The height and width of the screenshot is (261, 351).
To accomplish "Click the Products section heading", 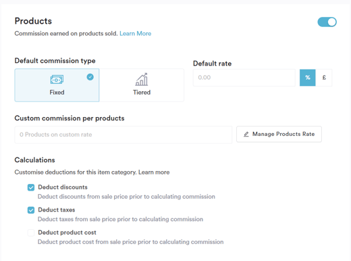I will click(x=33, y=21).
